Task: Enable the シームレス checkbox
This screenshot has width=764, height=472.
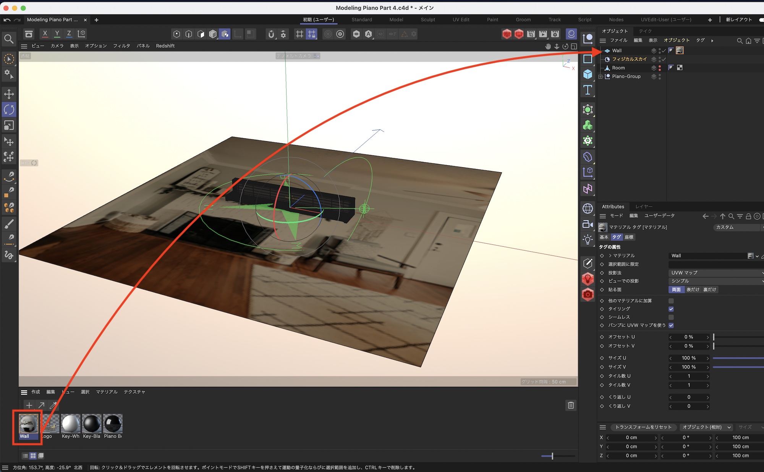Action: click(x=671, y=317)
